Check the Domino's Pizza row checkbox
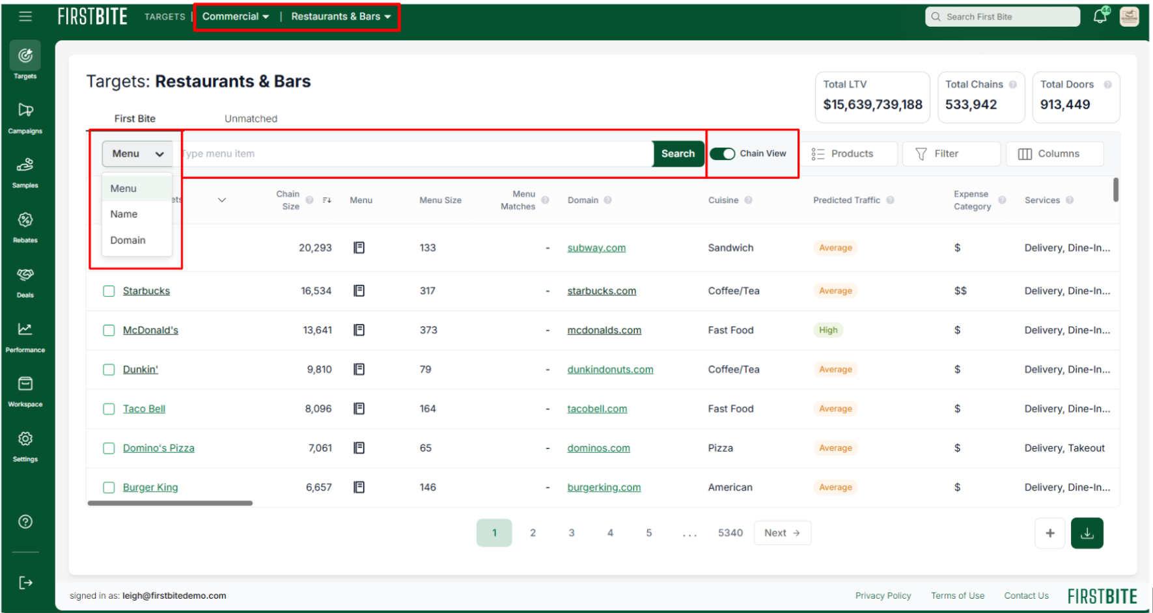 click(109, 448)
